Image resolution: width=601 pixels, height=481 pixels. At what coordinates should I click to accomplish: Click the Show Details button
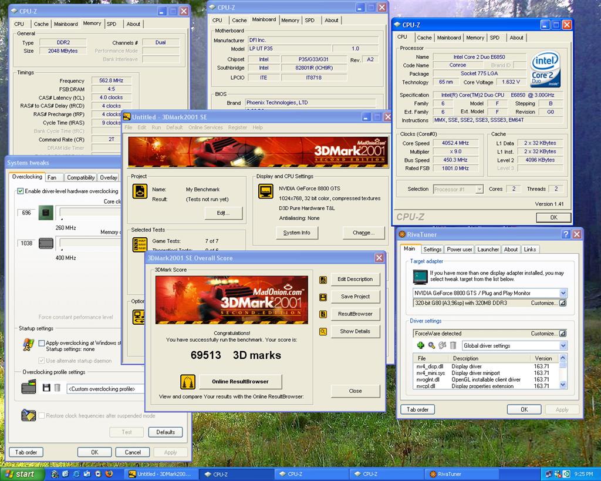click(x=355, y=331)
